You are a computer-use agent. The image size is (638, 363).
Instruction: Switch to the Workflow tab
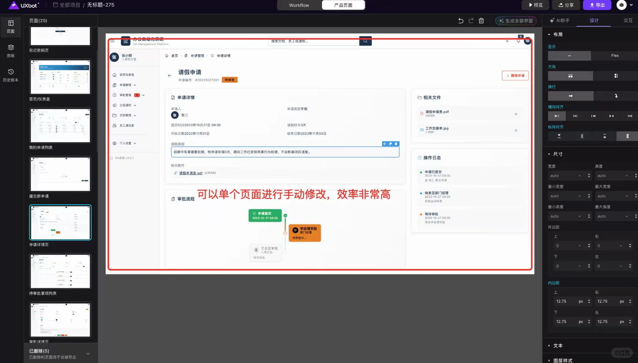pyautogui.click(x=299, y=5)
